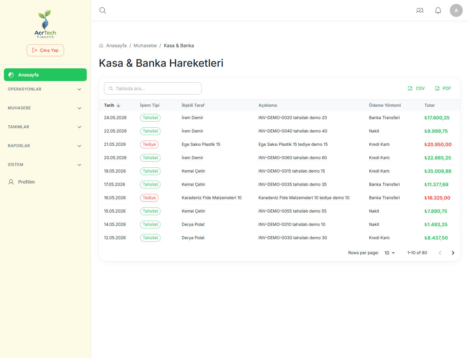
Task: Export table as PDF
Action: (x=443, y=89)
